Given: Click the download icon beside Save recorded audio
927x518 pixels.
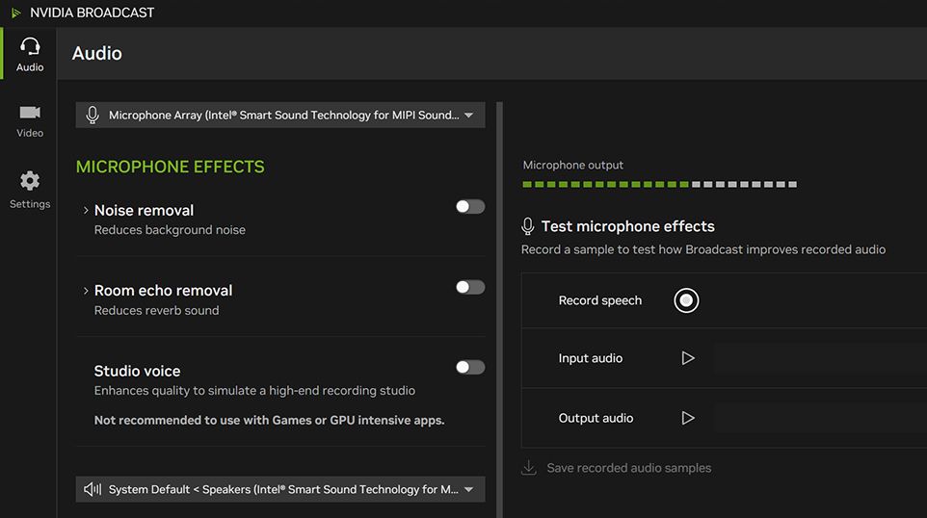Looking at the screenshot, I should pos(528,468).
